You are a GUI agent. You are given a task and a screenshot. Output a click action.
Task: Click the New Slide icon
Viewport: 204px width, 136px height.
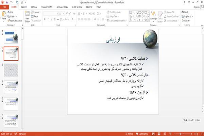pyautogui.click(x=27, y=14)
